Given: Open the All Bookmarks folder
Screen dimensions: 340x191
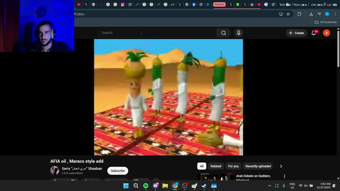Looking at the screenshot, I should 326,22.
